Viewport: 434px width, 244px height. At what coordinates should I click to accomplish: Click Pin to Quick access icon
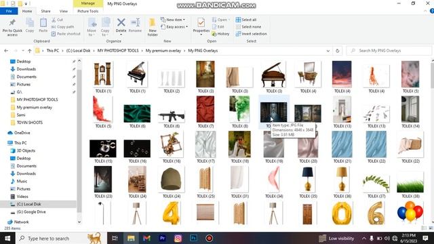click(x=12, y=22)
